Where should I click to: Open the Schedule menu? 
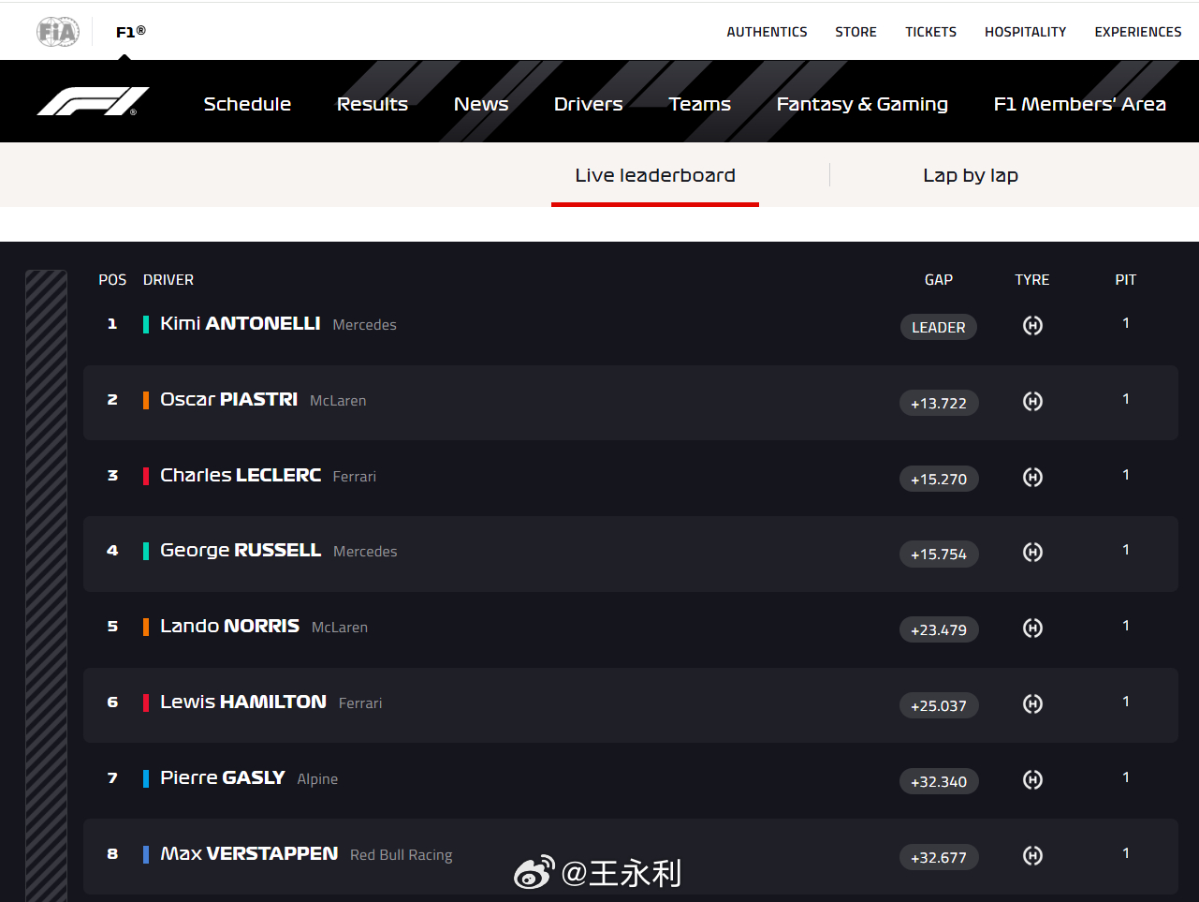pos(247,104)
